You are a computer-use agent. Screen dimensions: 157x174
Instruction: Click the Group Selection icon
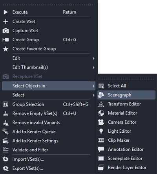tap(5, 104)
